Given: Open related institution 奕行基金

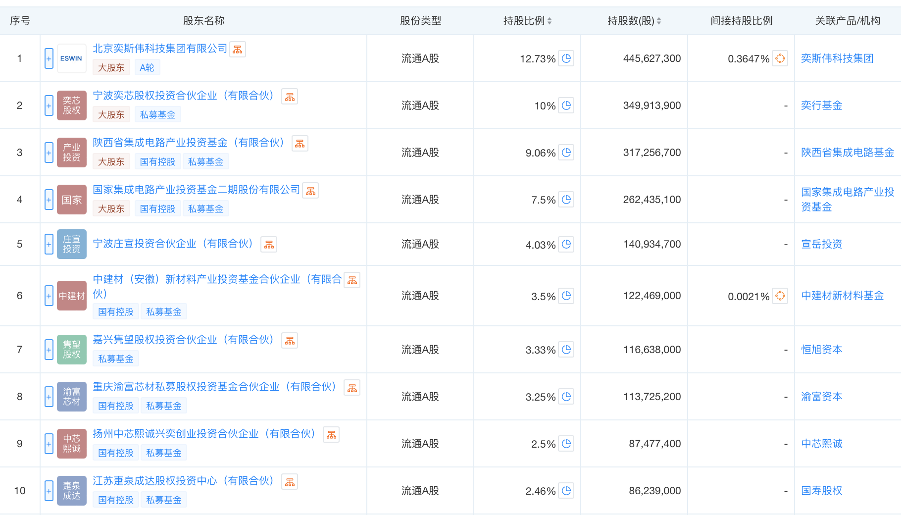Looking at the screenshot, I should click(x=822, y=105).
